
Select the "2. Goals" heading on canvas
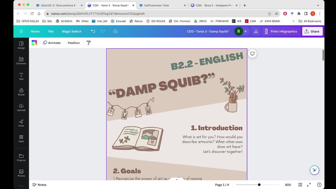click(x=127, y=171)
